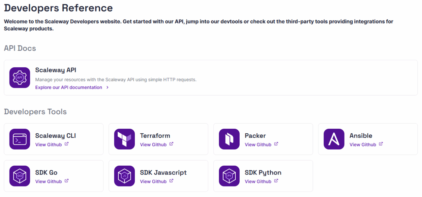Click external link icon under Ansible
The height and width of the screenshot is (197, 422).
click(x=381, y=144)
